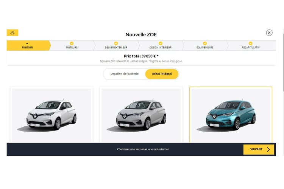Click the checkmark above Design Extérieur
The width and height of the screenshot is (284, 189).
tap(116, 43)
